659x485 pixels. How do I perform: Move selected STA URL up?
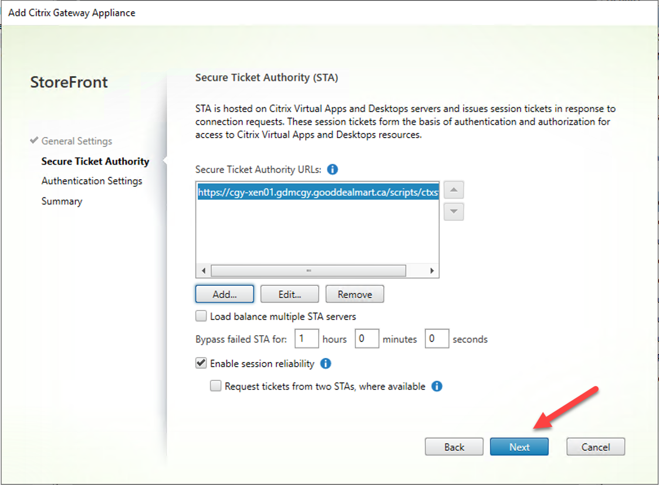(454, 190)
